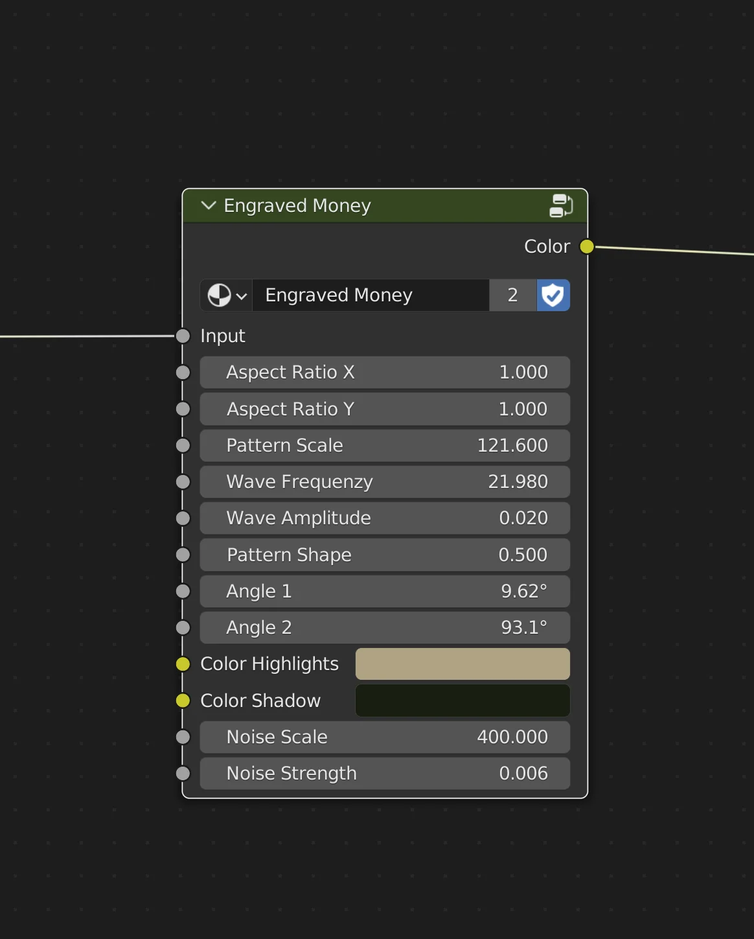Click the Engraved Money name field
Image resolution: width=754 pixels, height=939 pixels.
coord(371,295)
